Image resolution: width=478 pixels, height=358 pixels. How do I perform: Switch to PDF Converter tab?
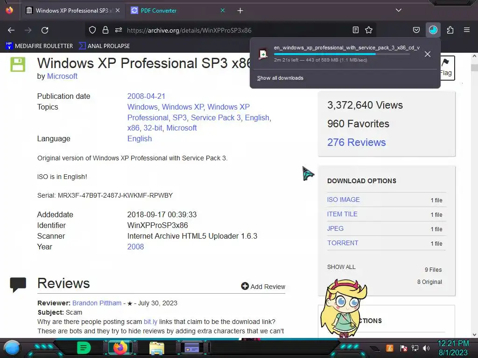(159, 11)
